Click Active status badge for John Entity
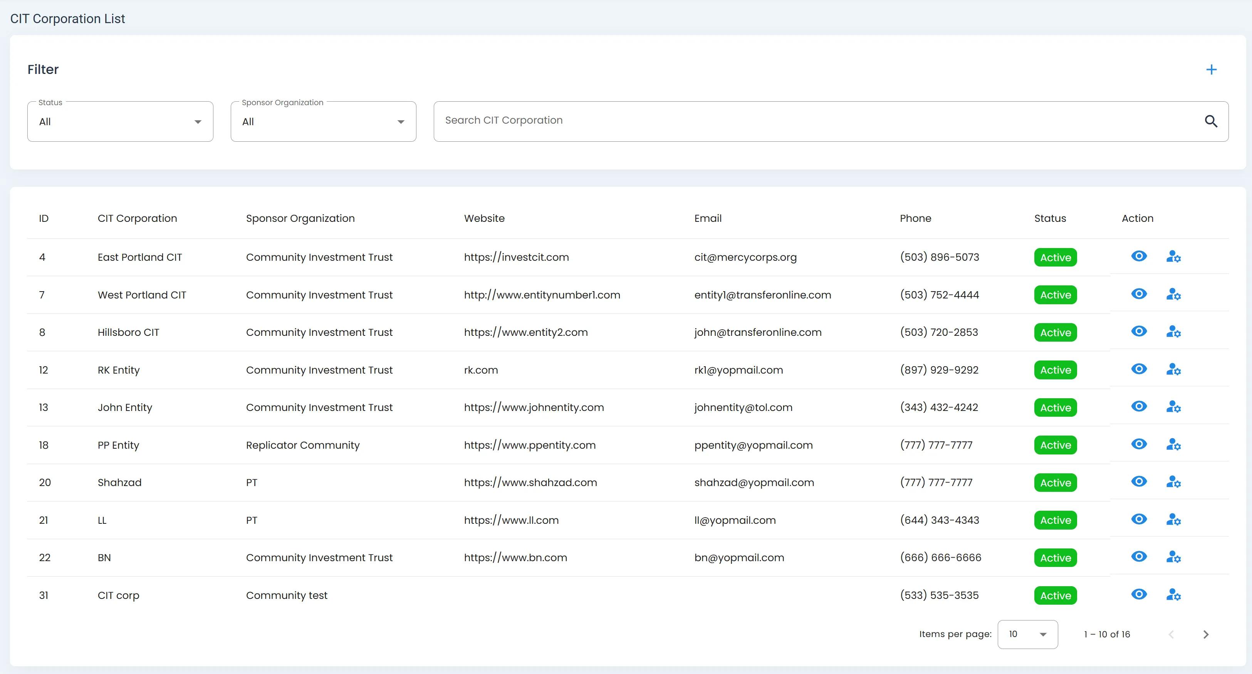 pos(1055,408)
